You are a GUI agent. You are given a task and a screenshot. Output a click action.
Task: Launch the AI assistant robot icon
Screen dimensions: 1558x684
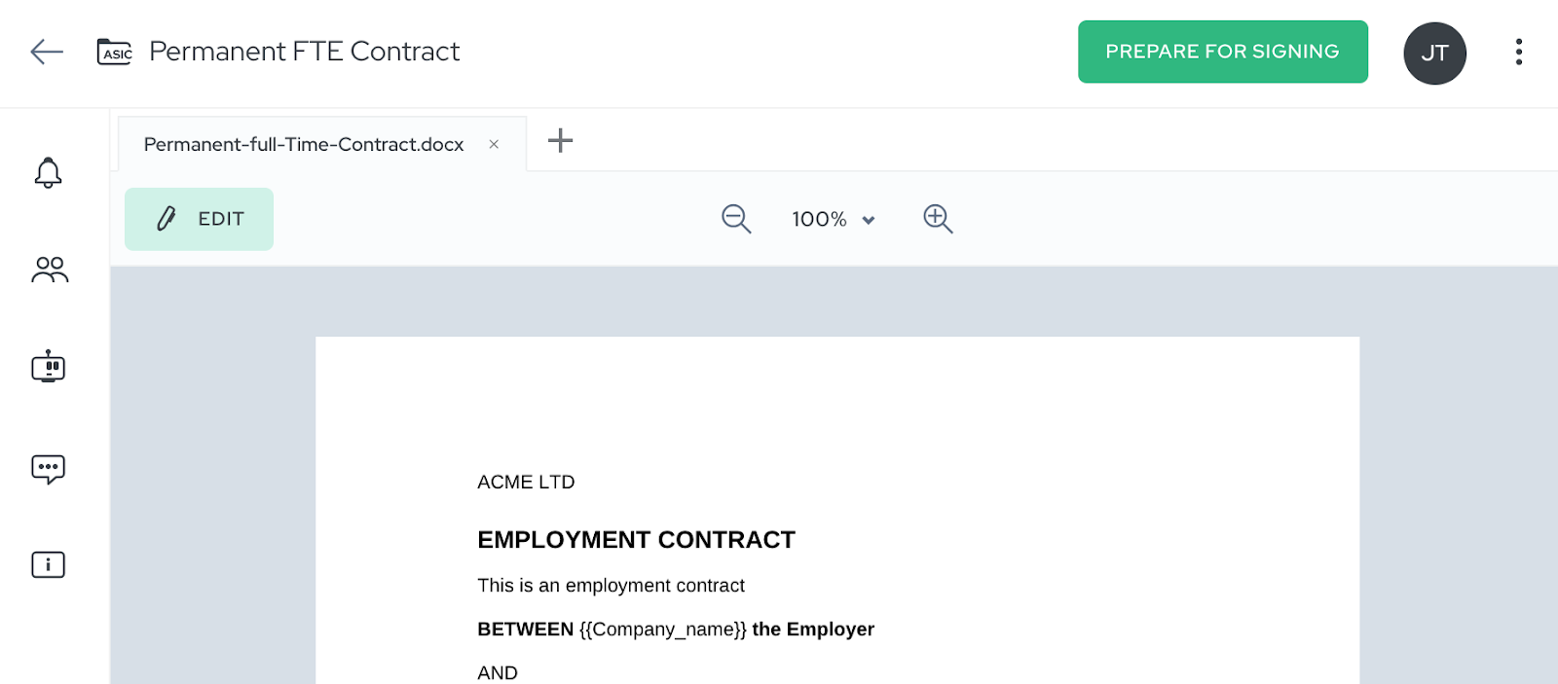pos(48,367)
